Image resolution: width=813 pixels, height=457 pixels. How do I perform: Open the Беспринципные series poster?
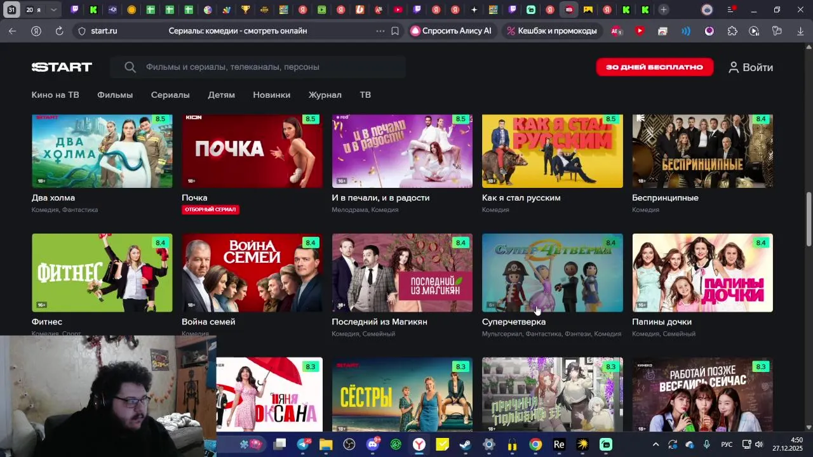[702, 151]
